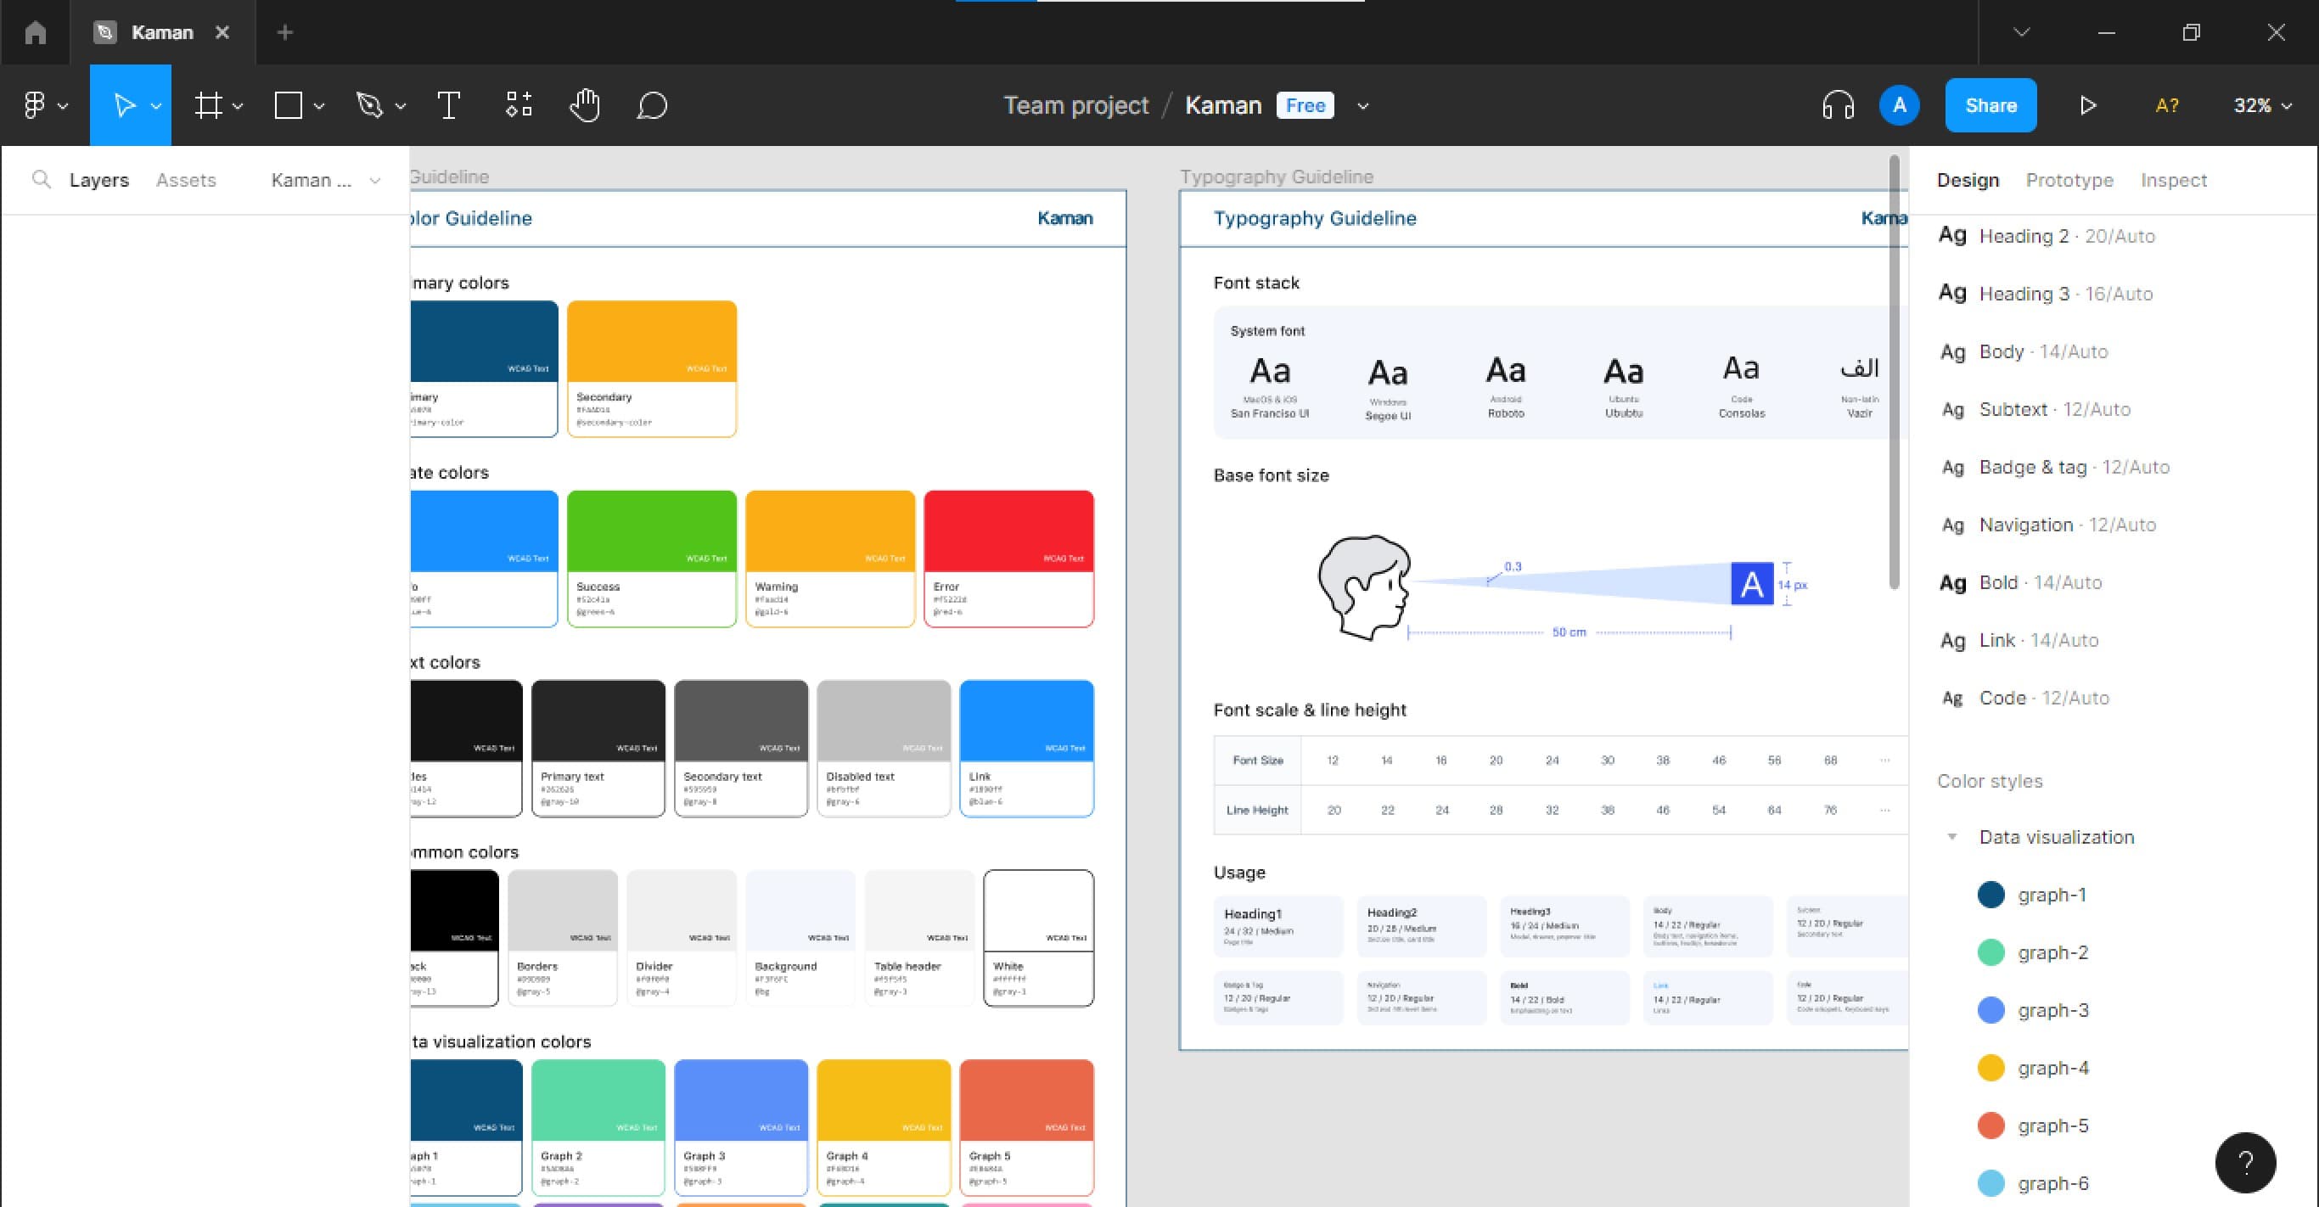Search layers with magnifier icon
The height and width of the screenshot is (1207, 2319).
(41, 179)
